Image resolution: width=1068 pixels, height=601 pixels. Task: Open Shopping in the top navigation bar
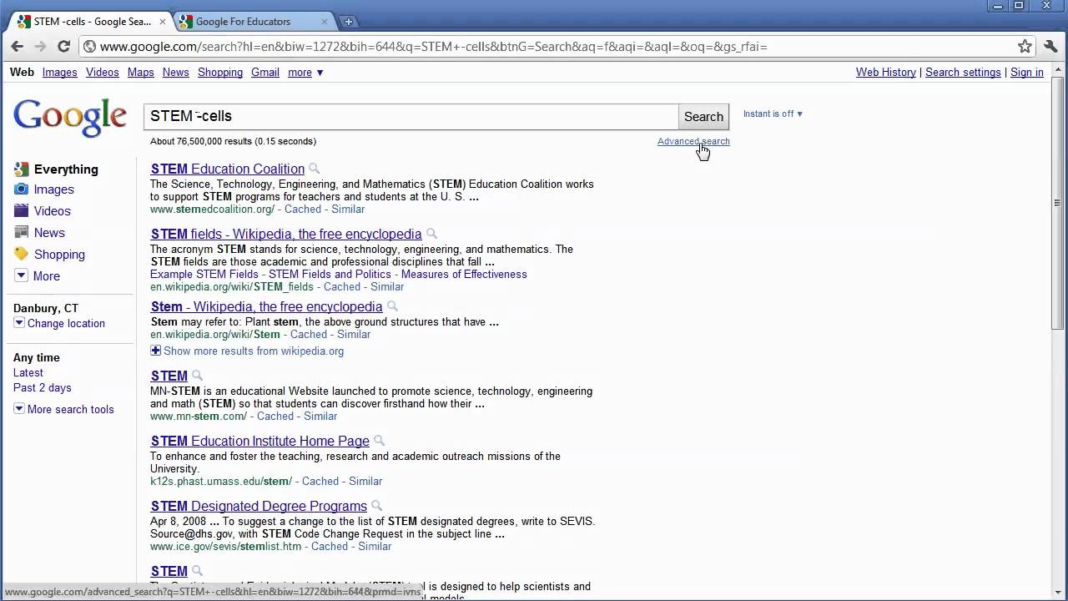tap(220, 73)
